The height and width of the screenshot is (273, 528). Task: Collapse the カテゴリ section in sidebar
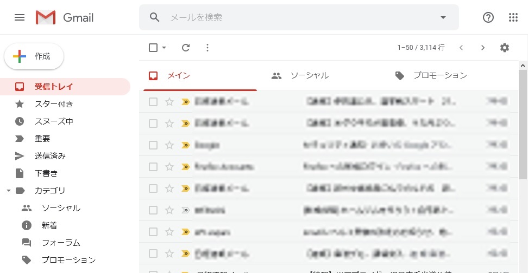(8, 191)
